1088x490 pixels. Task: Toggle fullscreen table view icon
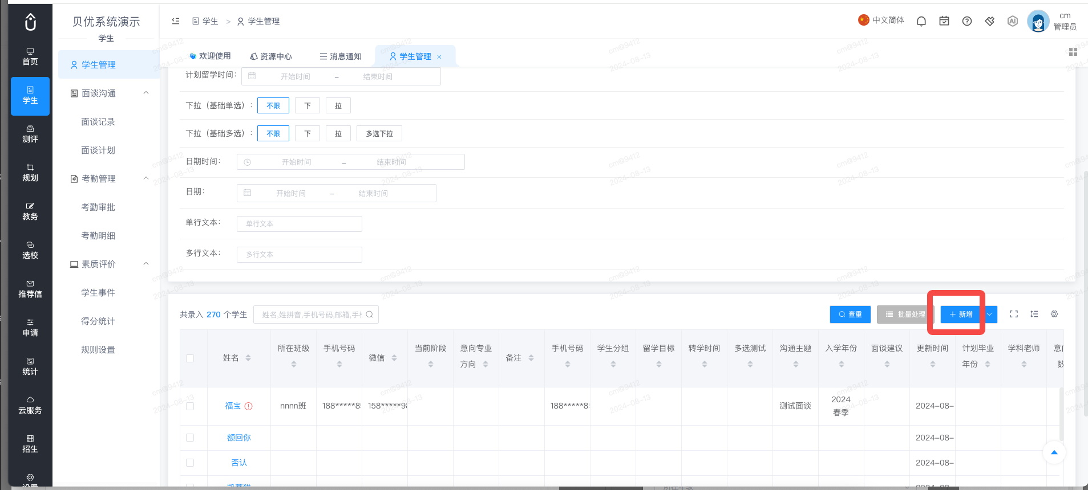coord(1014,314)
